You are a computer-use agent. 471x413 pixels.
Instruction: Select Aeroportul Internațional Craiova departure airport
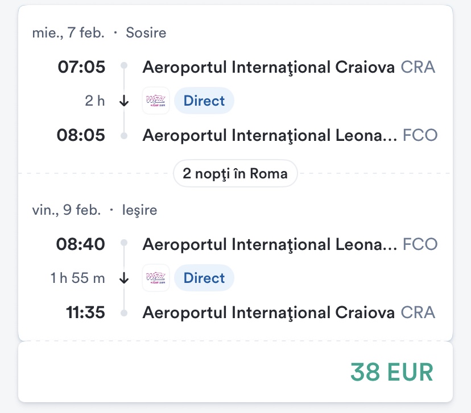(x=268, y=67)
